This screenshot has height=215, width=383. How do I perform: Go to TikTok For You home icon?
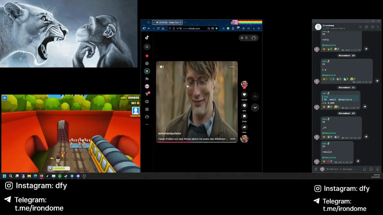(147, 56)
